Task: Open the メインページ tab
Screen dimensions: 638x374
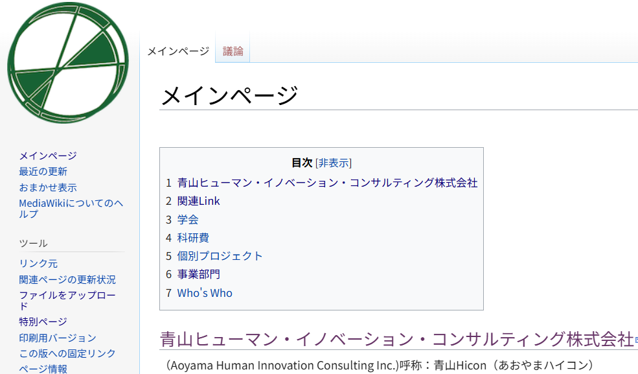Action: tap(178, 51)
